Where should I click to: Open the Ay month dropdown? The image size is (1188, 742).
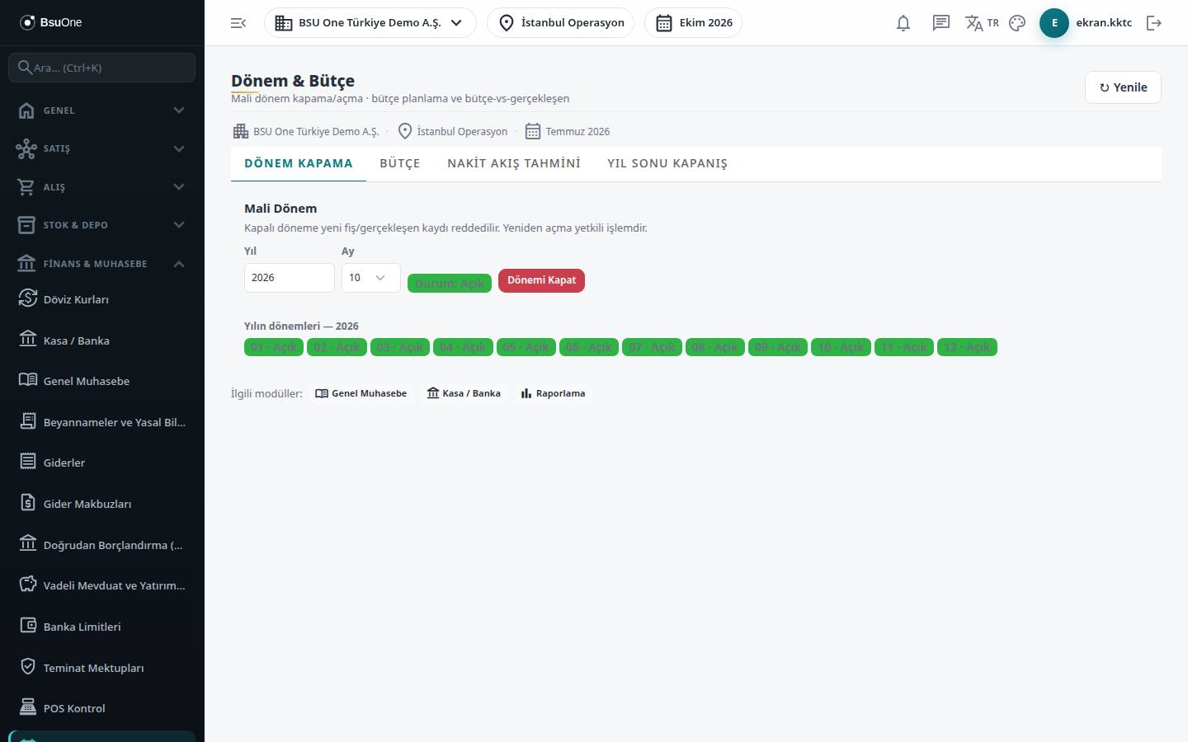pyautogui.click(x=371, y=278)
